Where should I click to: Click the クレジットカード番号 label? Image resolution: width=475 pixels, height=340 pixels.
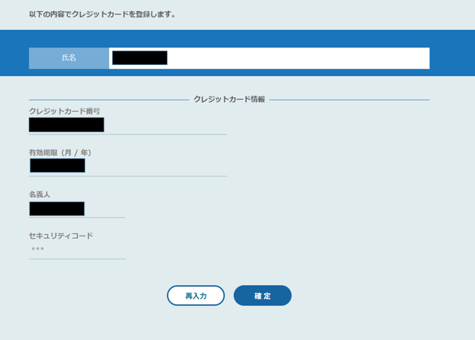coord(64,111)
